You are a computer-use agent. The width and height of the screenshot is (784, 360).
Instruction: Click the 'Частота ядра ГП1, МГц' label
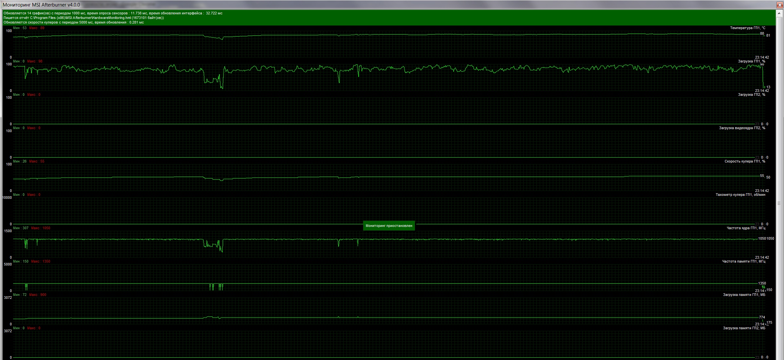coord(746,228)
